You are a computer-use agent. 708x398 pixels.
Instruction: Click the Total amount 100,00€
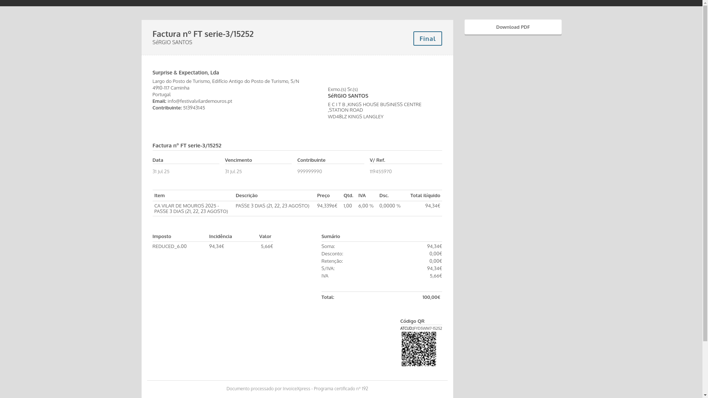click(x=431, y=297)
